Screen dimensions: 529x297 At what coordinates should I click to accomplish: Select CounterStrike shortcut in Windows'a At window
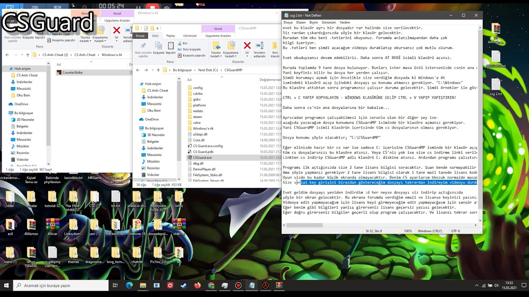tap(72, 73)
